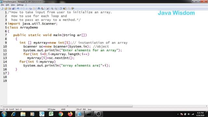Screen dimensions: 208x117
Task: Click the Windows Start button
Action: coord(4,114)
